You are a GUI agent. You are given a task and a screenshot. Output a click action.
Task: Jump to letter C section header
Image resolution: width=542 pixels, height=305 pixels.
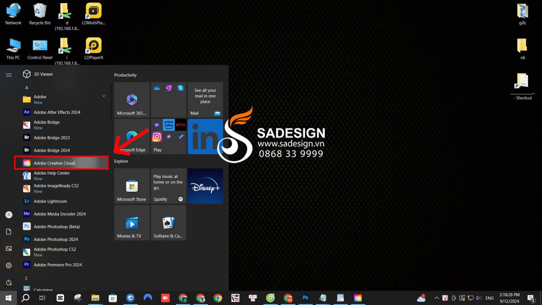[x=26, y=278]
